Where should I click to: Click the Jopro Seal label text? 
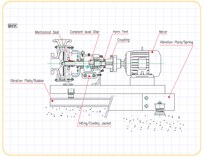tap(121, 32)
